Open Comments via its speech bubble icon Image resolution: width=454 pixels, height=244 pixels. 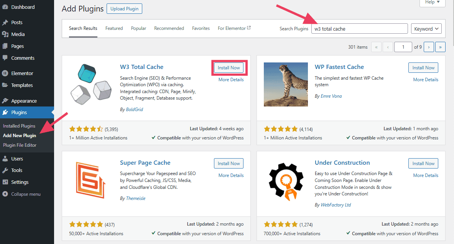click(5, 58)
